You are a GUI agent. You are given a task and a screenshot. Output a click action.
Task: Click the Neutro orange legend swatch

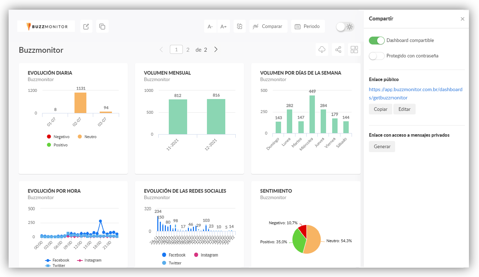coord(80,137)
